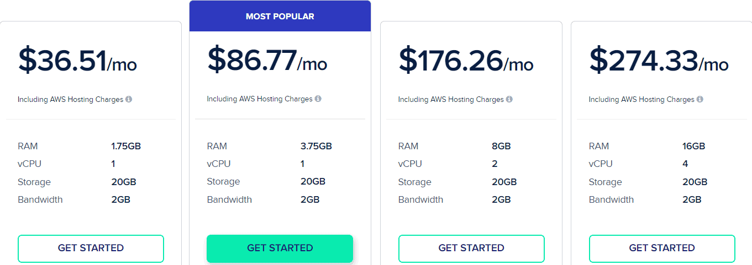Click the info icon on the $86.77 plan
752x265 pixels.
click(318, 99)
